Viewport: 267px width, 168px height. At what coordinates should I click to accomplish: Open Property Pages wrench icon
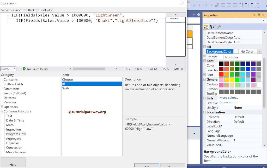tap(219, 26)
